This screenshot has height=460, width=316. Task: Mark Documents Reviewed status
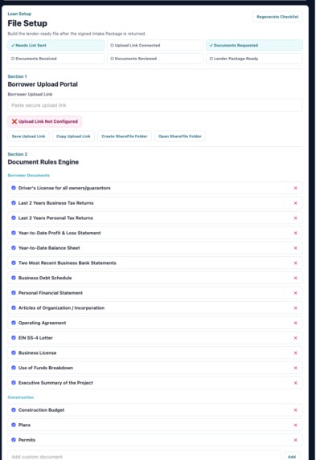(155, 59)
